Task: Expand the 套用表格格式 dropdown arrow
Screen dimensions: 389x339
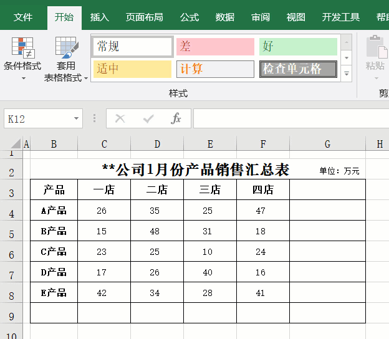Action: pos(86,79)
